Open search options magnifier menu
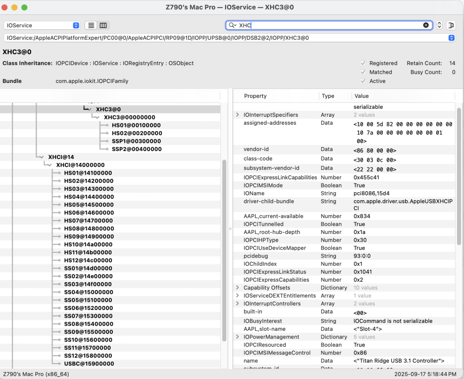This screenshot has width=464, height=379. [232, 25]
